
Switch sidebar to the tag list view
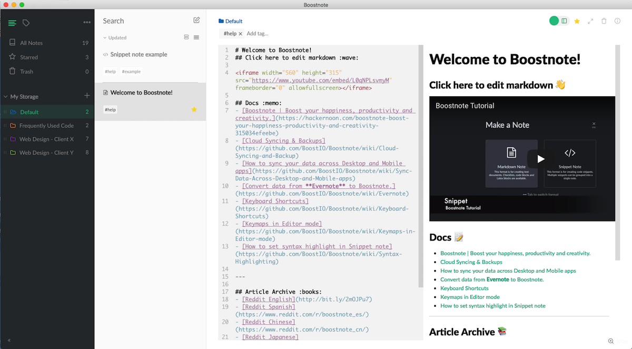tap(26, 23)
